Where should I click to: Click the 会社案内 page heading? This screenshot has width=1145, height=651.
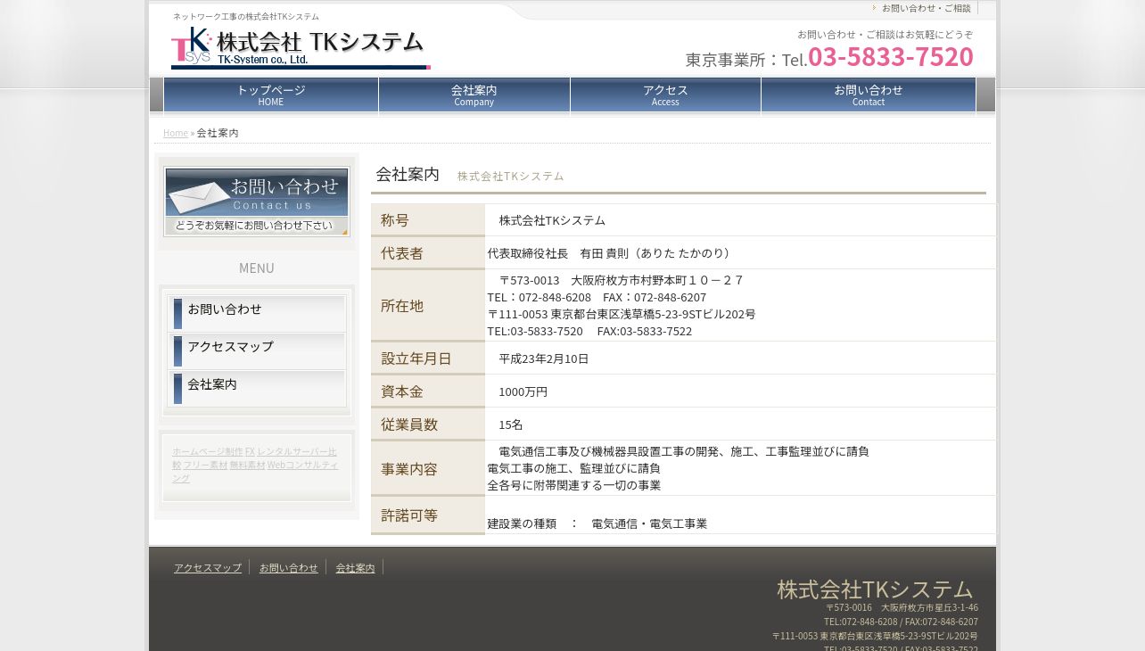(x=408, y=174)
